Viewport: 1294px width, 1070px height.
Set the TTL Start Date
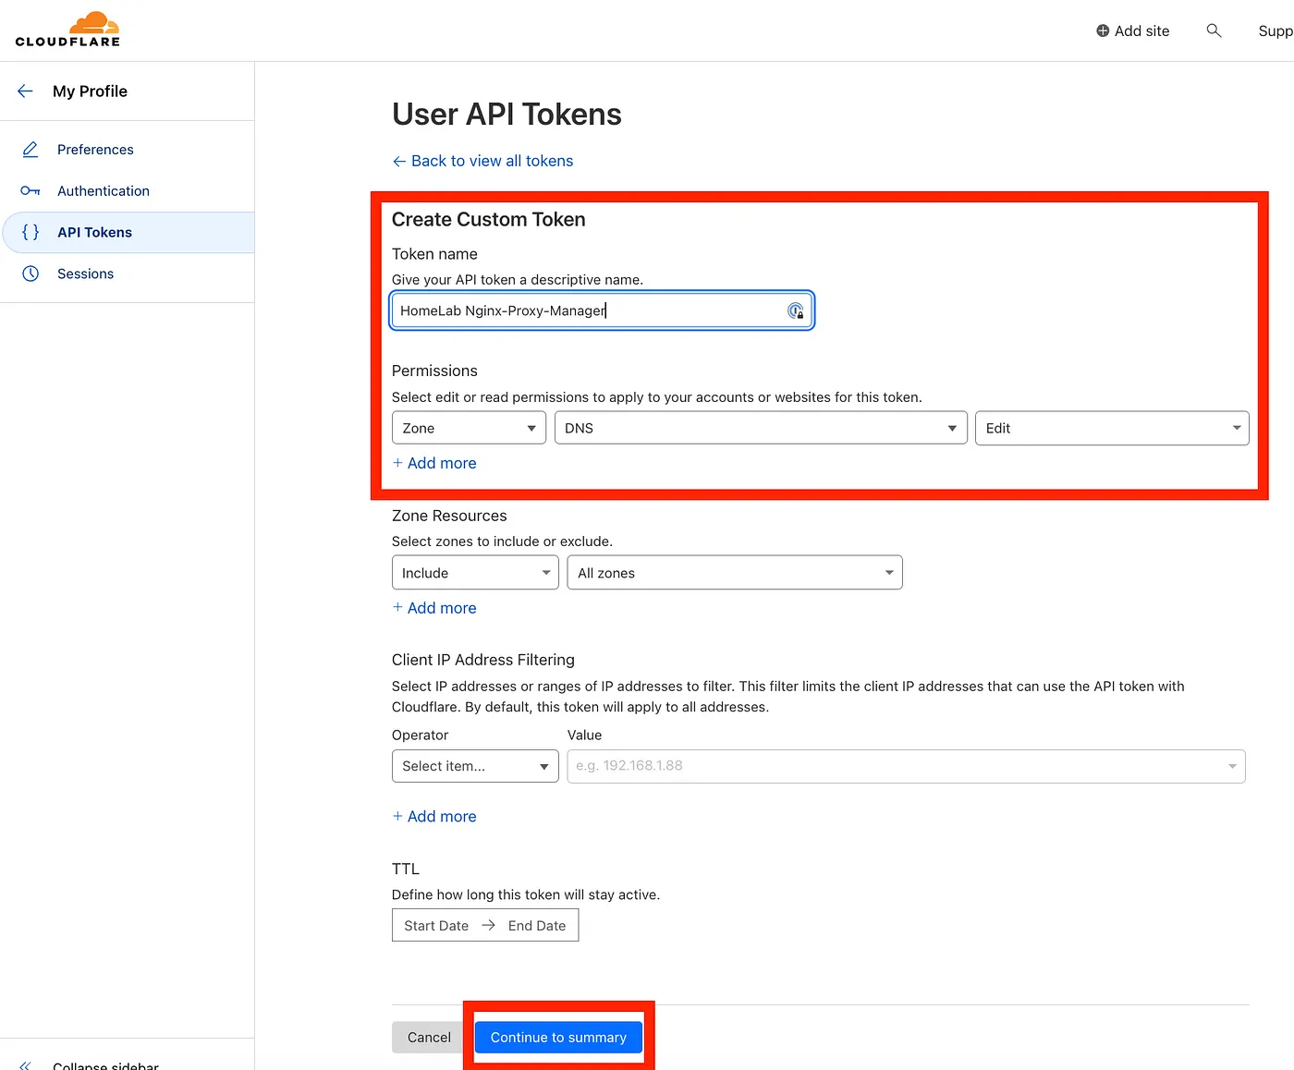(x=436, y=926)
